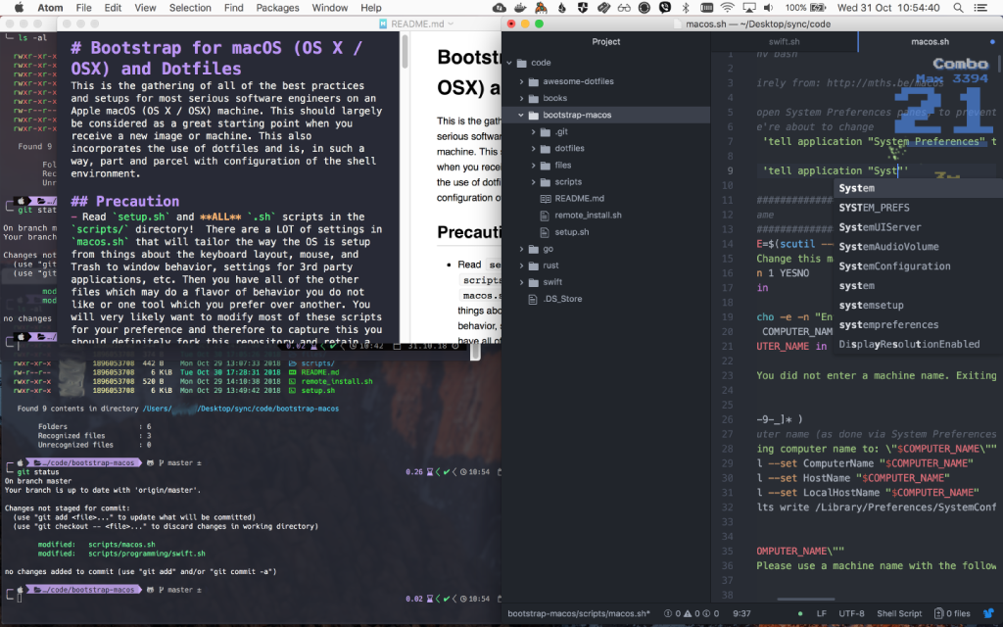Collapse the code root folder chevron
This screenshot has height=627, width=1003.
[x=509, y=63]
